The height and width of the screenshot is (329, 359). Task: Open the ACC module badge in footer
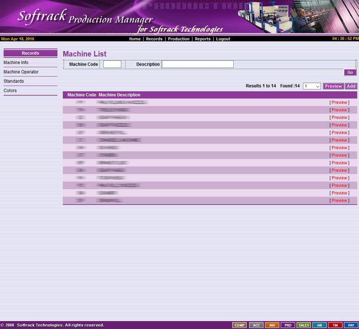(x=256, y=325)
